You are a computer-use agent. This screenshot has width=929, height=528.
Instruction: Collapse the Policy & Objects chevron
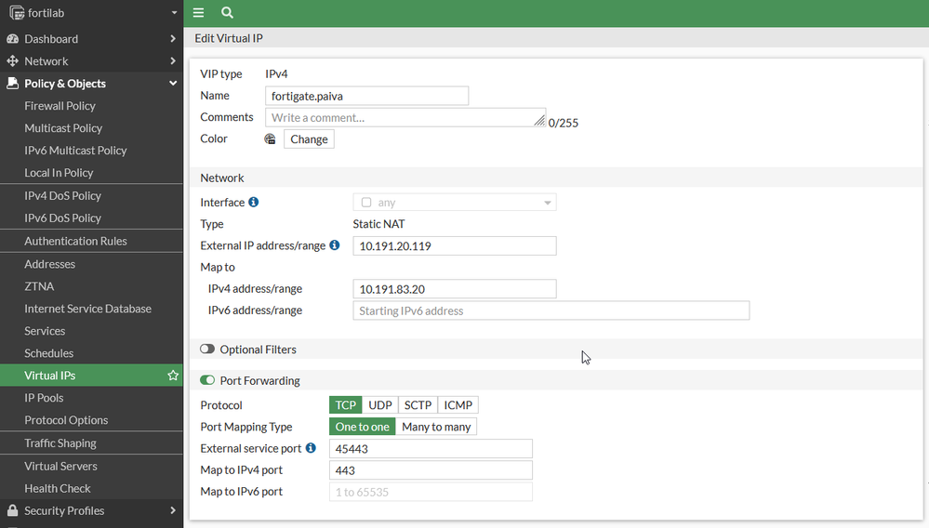173,84
